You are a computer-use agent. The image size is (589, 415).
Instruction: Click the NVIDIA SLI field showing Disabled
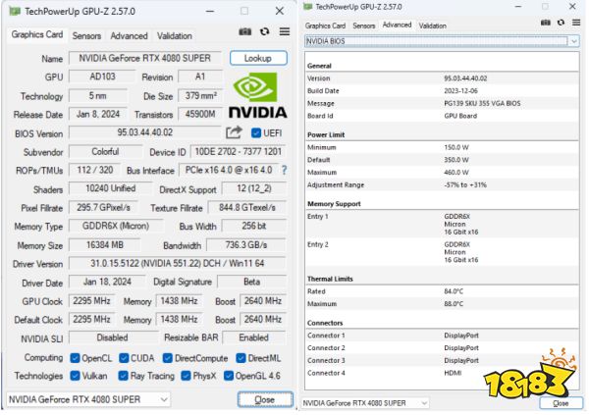pyautogui.click(x=113, y=337)
